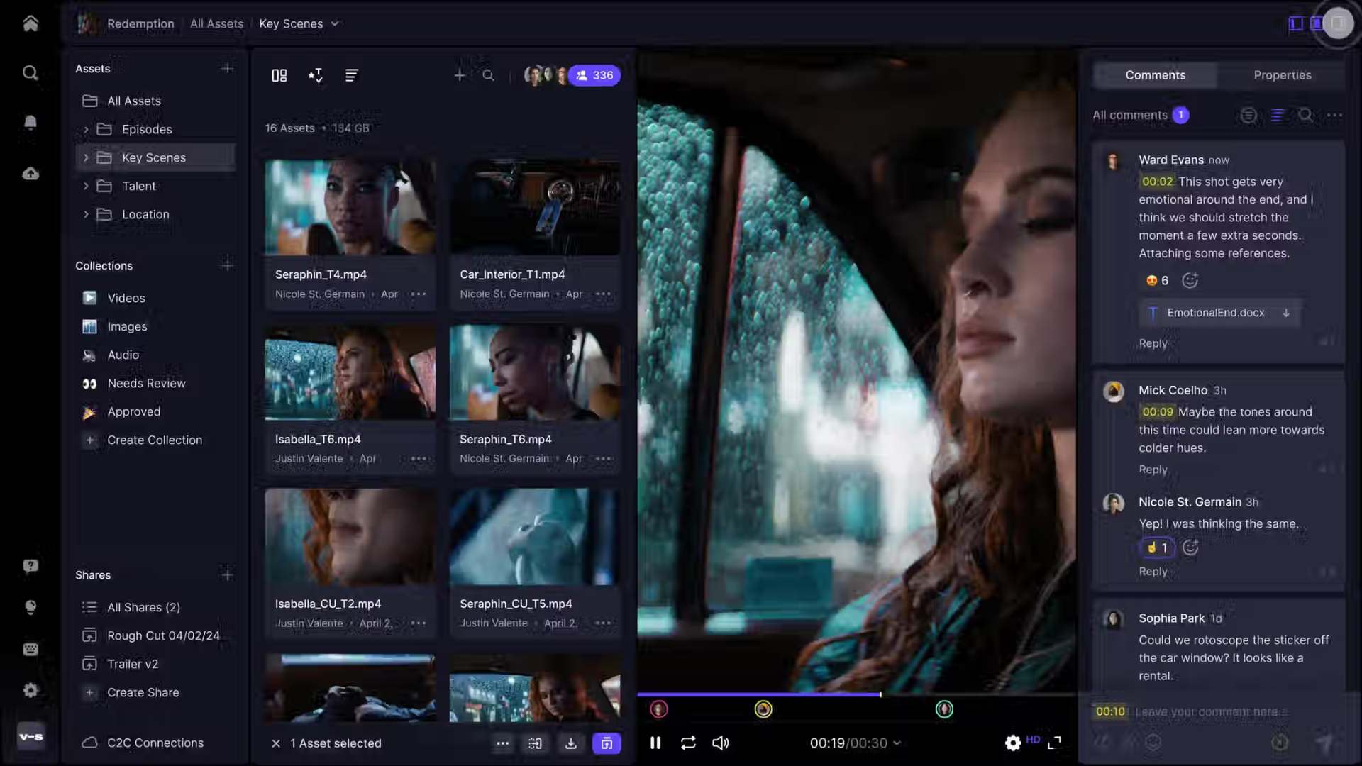Open the grid view layout switcher
1362x766 pixels.
[x=279, y=75]
